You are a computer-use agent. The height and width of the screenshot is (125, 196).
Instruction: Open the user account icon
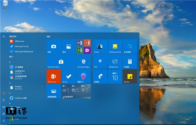pyautogui.click(x=3, y=93)
